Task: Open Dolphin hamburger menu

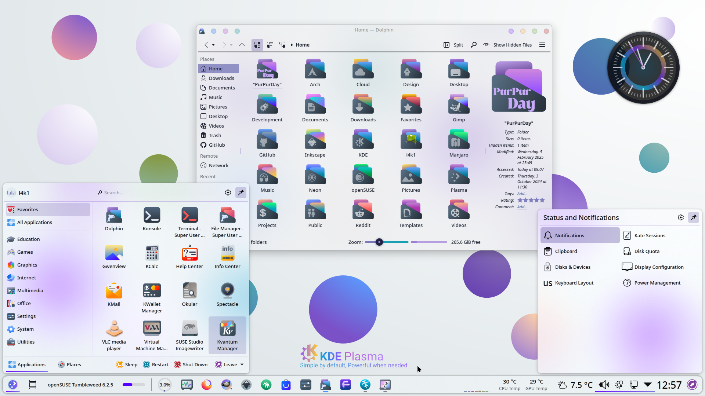Action: [x=542, y=45]
